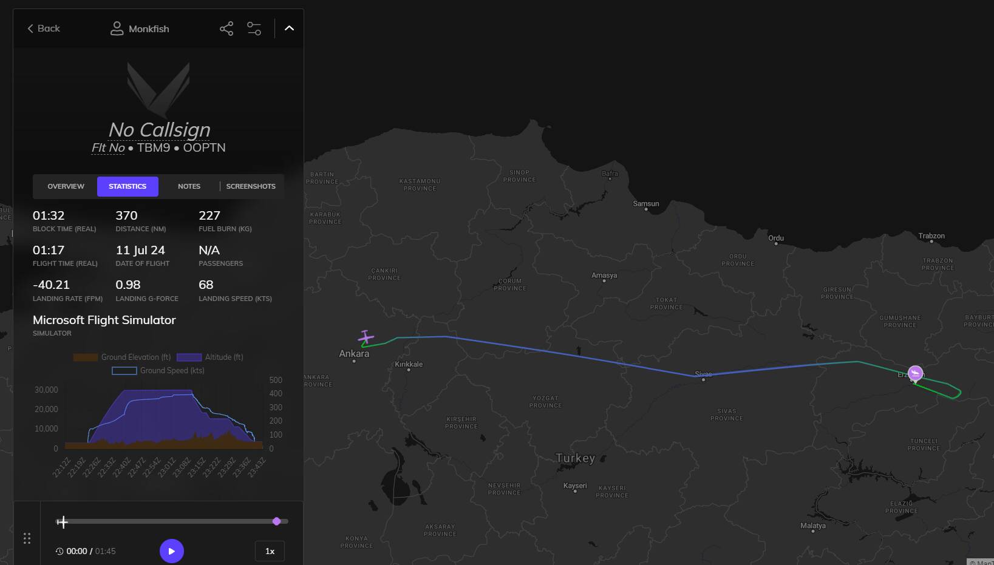
Task: Click the share icon in panel header
Action: (x=226, y=29)
